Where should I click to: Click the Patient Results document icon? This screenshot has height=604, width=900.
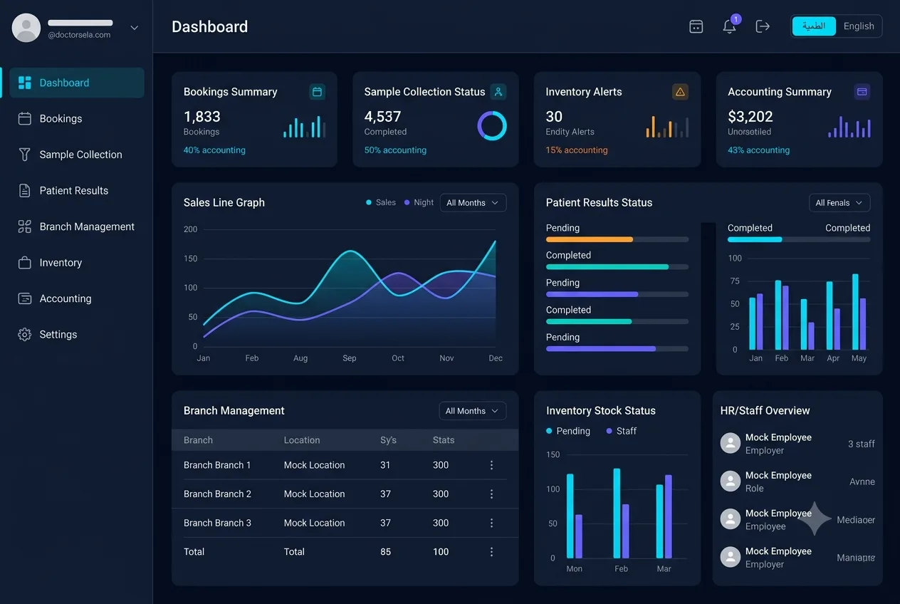click(x=25, y=190)
